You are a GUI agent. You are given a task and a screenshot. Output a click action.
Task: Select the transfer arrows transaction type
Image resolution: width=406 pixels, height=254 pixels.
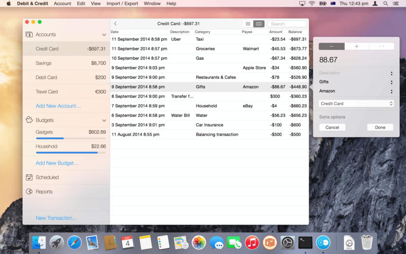[381, 46]
